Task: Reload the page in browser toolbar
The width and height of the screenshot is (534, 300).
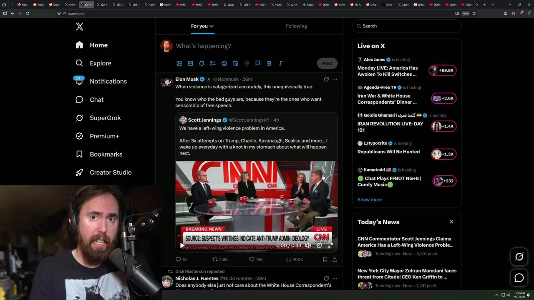Action: click(x=28, y=13)
